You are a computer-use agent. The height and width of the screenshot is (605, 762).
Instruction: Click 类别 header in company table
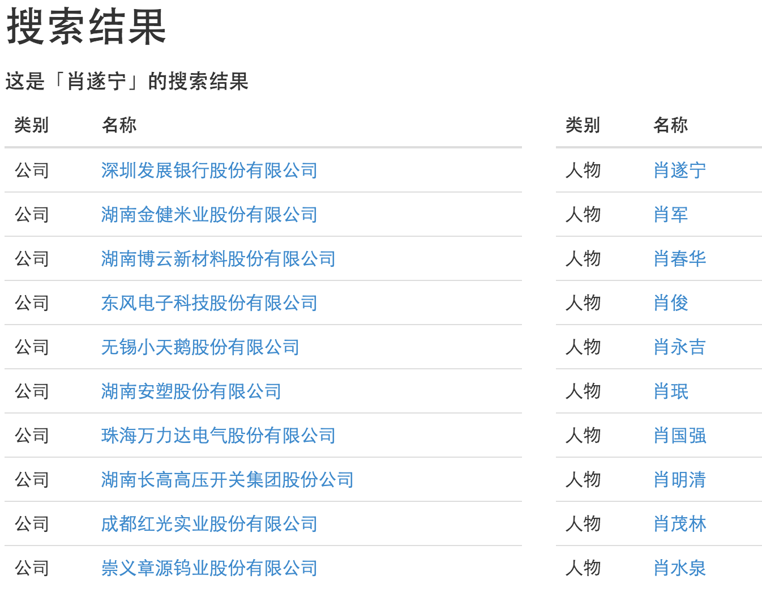tap(32, 125)
